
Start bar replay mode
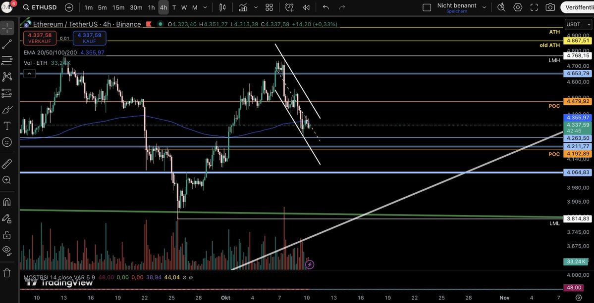(306, 7)
